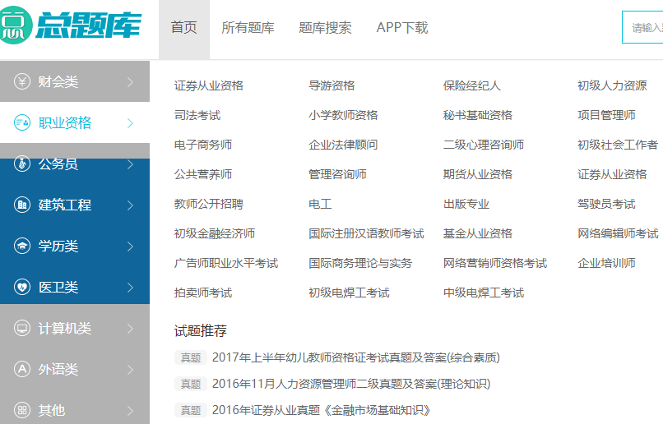Image resolution: width=663 pixels, height=424 pixels.
Task: Focus the 请输入 search input field
Action: (x=642, y=27)
